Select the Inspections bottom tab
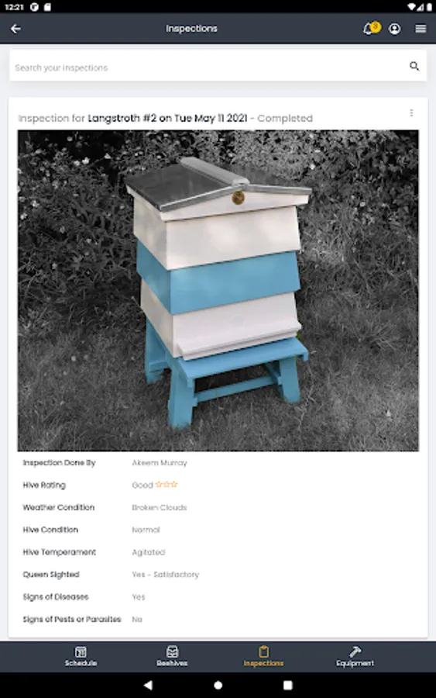This screenshot has width=436, height=698. 263,657
